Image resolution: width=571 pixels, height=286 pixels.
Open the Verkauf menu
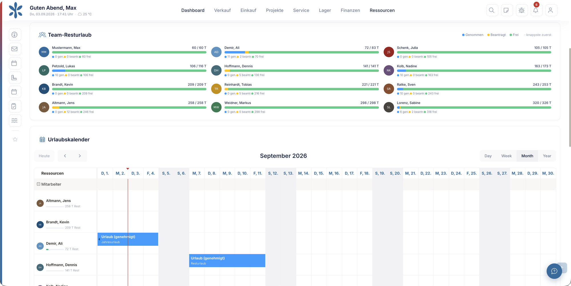click(222, 10)
